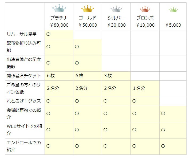This screenshot has height=159, width=190.
Task: Click the ¥30,000 price
Action: pyautogui.click(x=116, y=25)
